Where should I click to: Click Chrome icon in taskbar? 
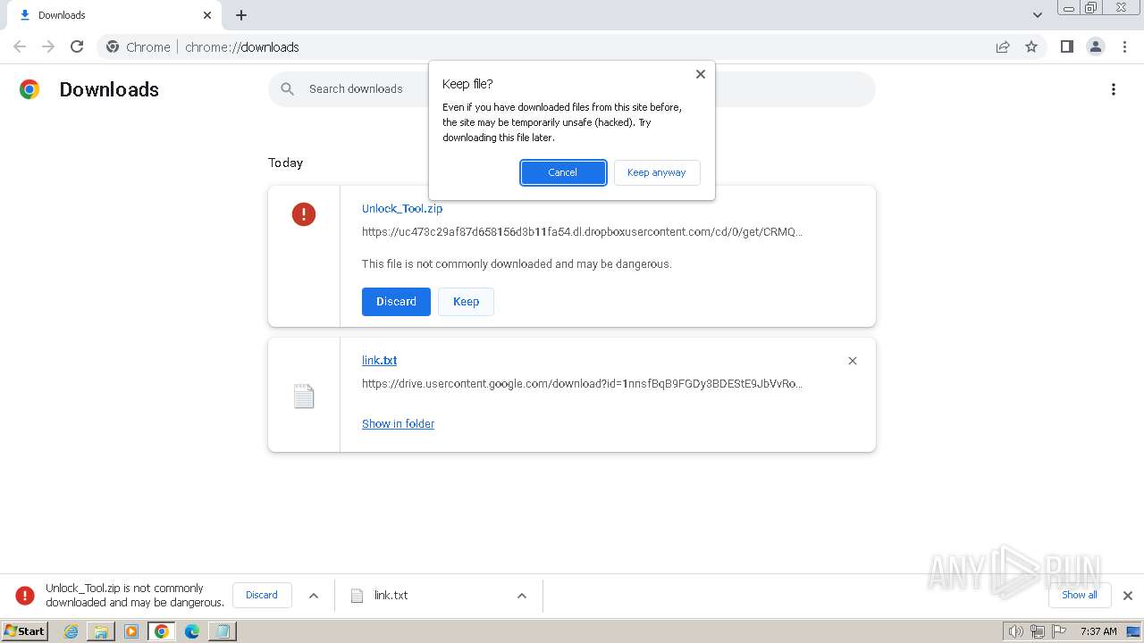pyautogui.click(x=162, y=631)
